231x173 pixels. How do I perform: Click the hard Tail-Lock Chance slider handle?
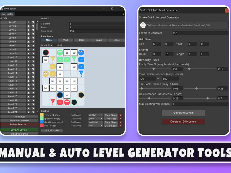pyautogui.click(x=197, y=89)
